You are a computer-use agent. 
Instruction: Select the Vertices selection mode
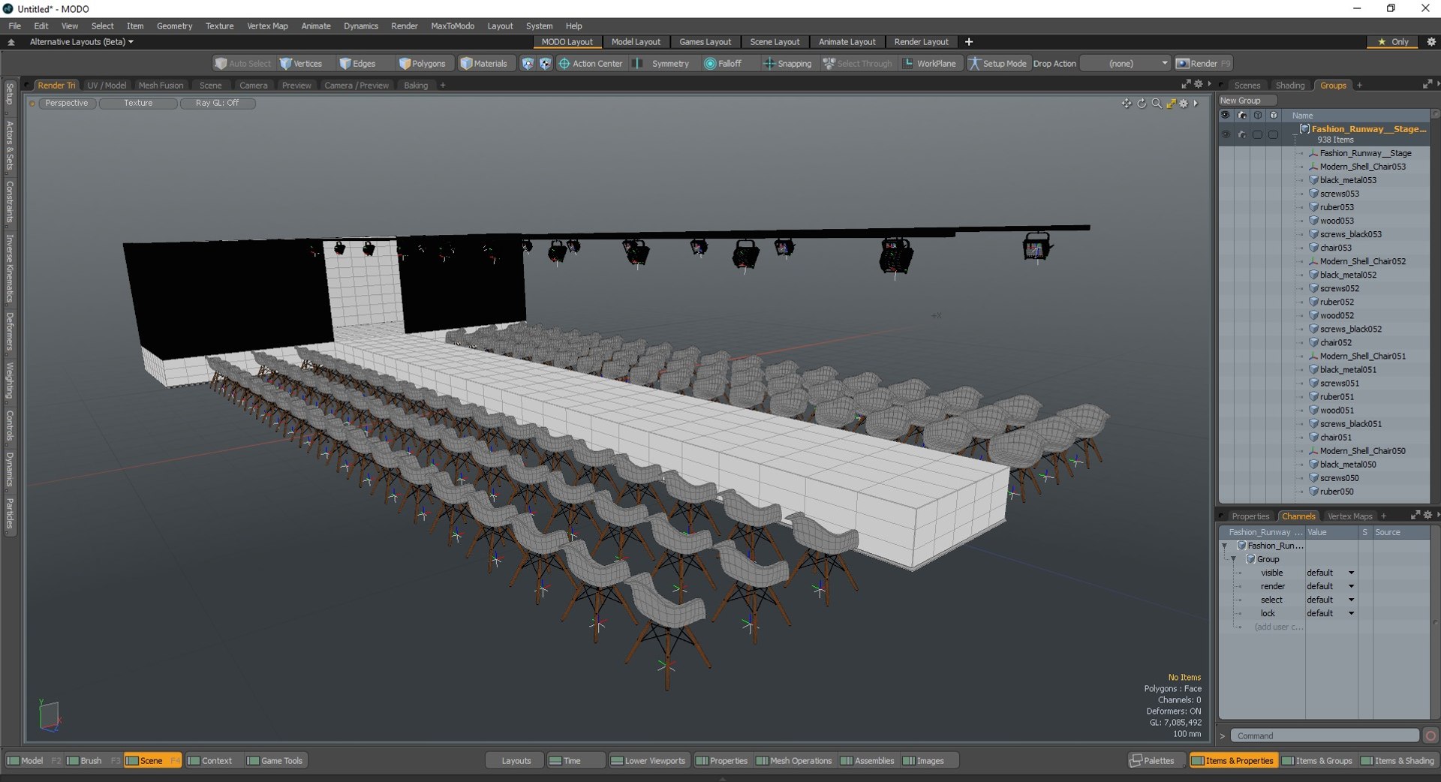click(301, 64)
